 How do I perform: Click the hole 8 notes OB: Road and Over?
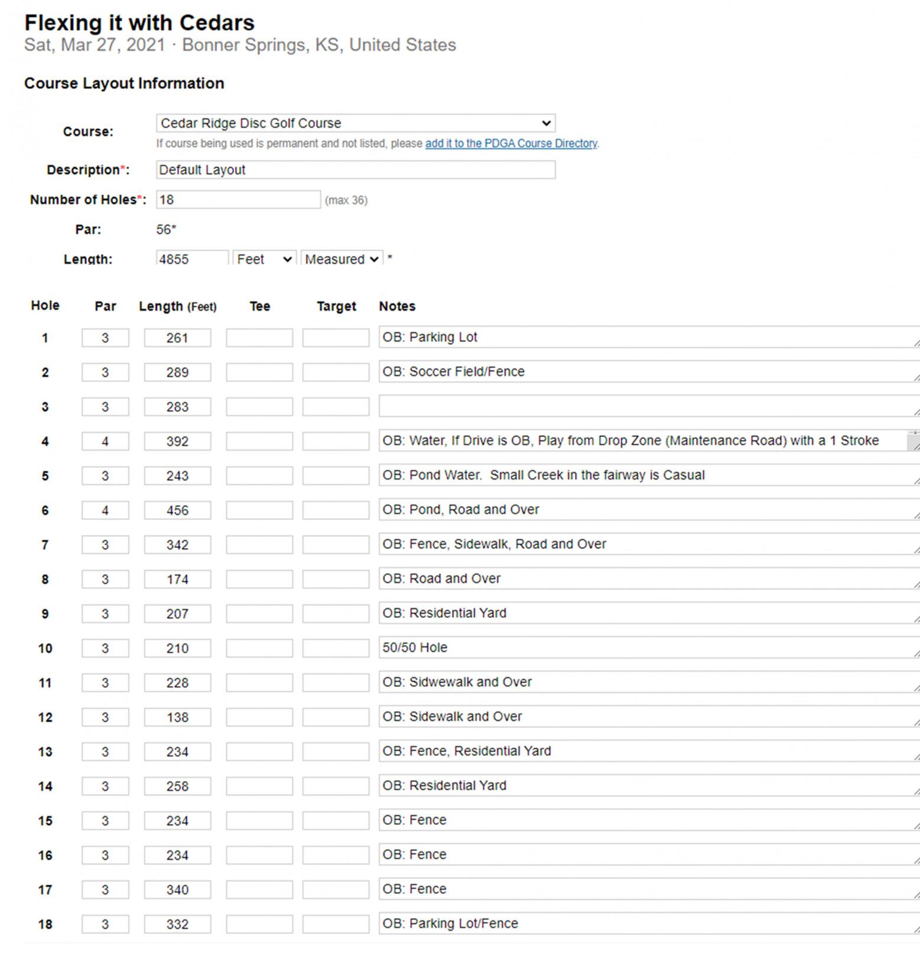[649, 578]
